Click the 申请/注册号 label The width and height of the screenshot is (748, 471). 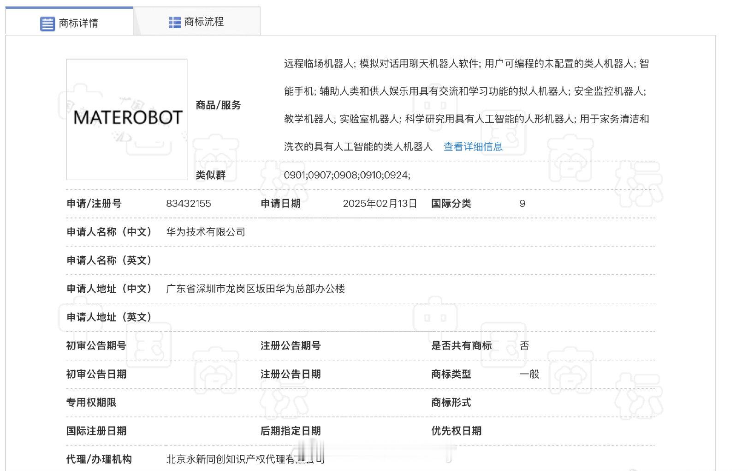coord(94,204)
